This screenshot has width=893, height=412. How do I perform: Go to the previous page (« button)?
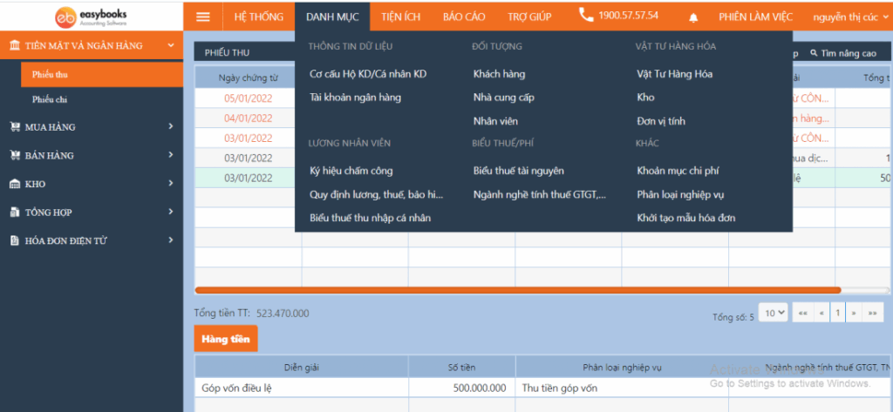821,313
